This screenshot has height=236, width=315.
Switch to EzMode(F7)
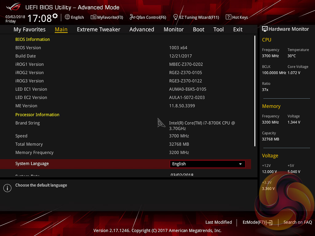pyautogui.click(x=257, y=222)
